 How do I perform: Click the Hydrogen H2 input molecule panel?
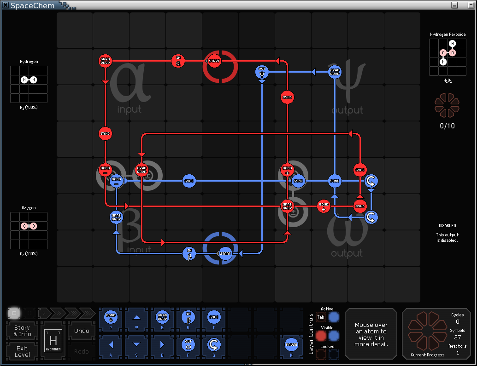pyautogui.click(x=29, y=84)
